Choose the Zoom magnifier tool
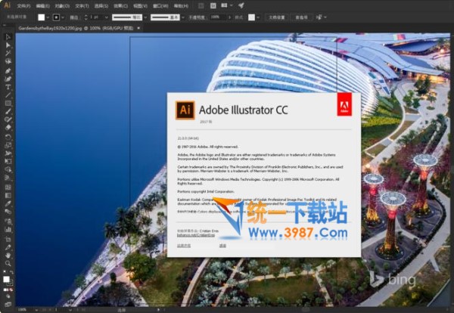454x313 pixels. (8, 264)
